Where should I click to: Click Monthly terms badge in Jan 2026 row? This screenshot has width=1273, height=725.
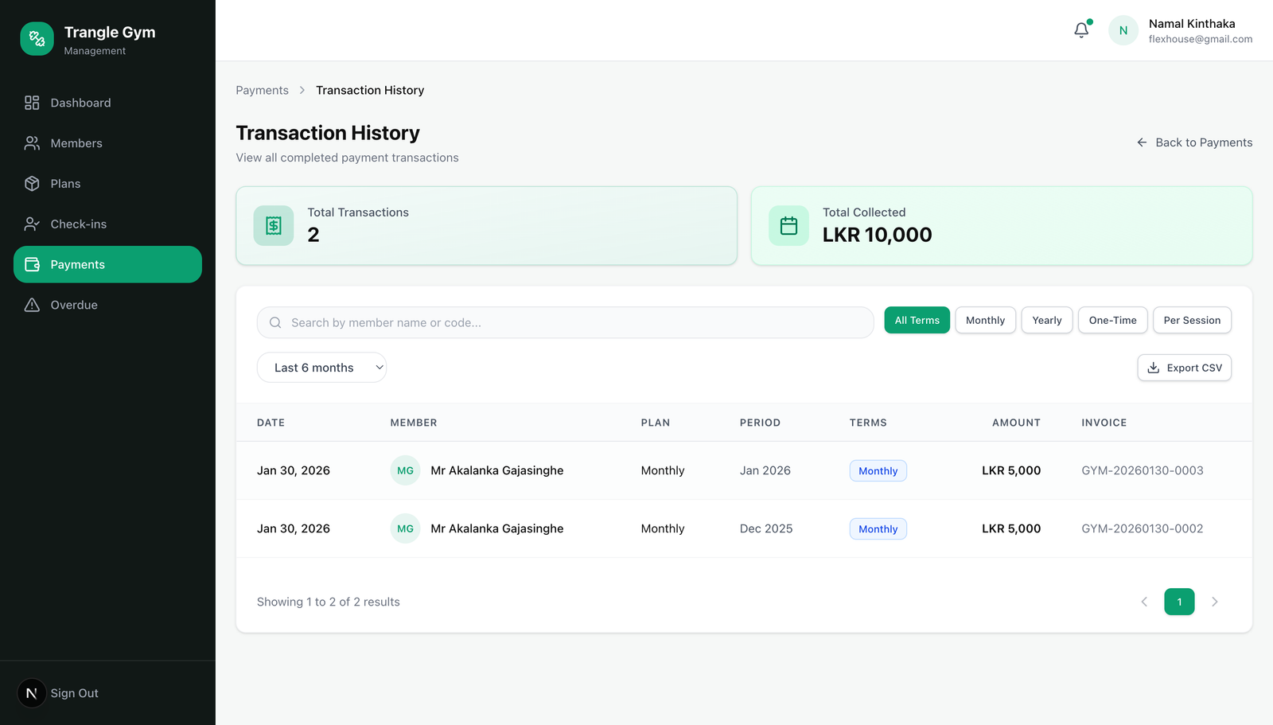point(878,471)
